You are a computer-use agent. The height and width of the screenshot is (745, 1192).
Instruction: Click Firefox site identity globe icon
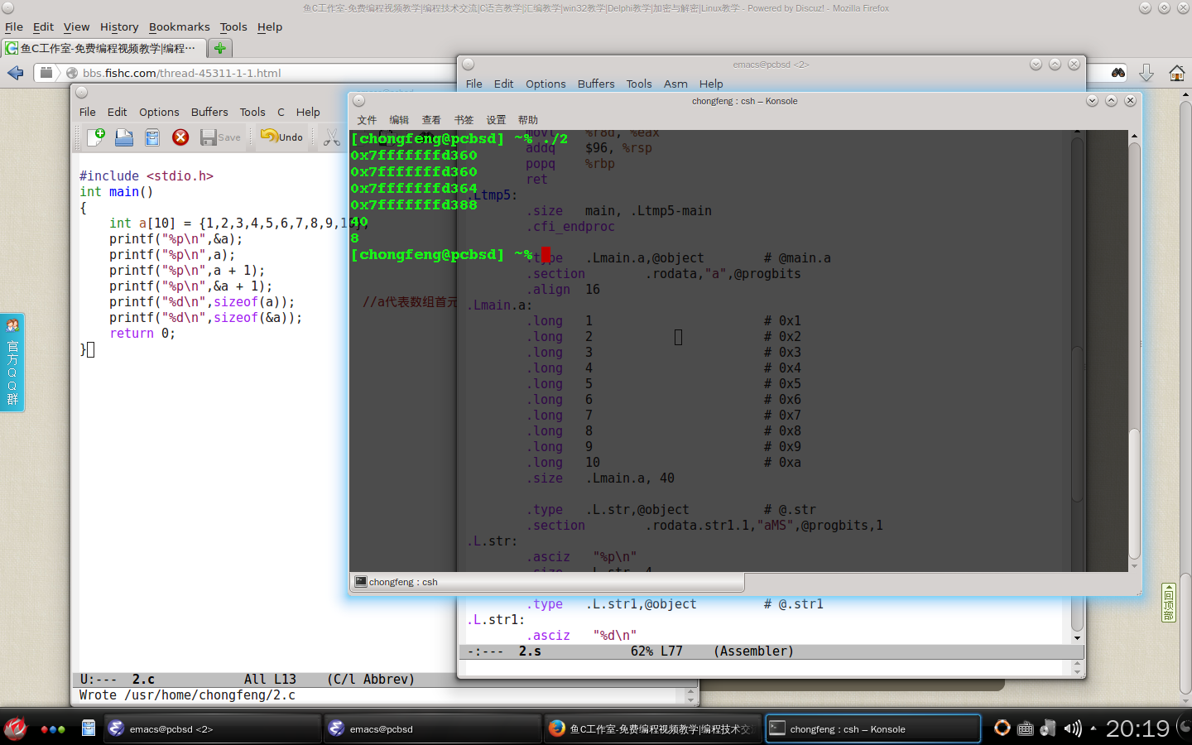tap(72, 73)
